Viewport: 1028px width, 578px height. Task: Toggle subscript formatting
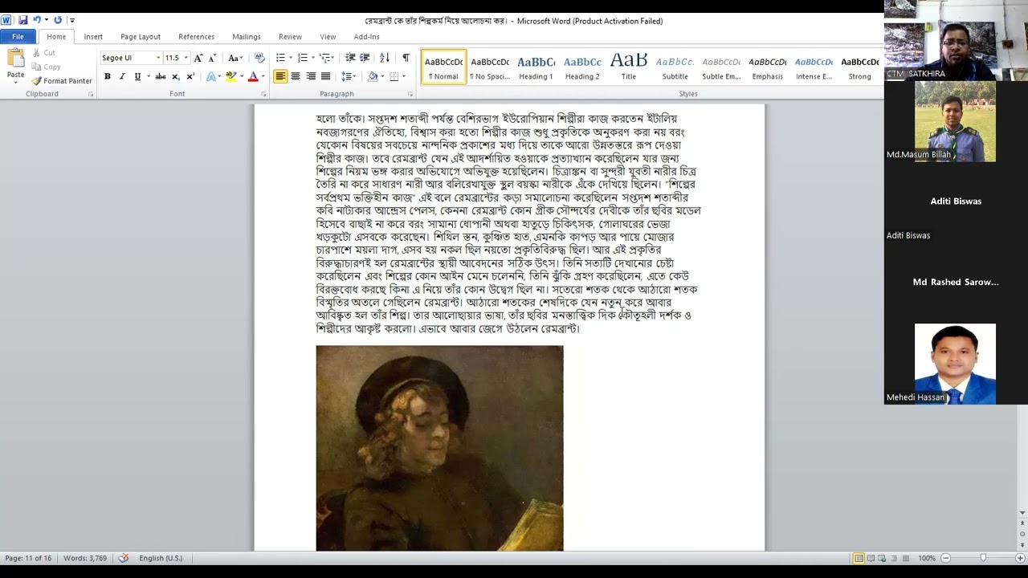pos(175,76)
